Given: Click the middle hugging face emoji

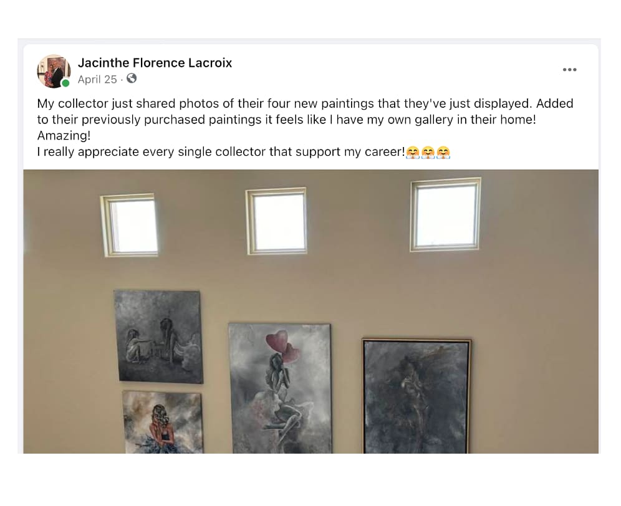Looking at the screenshot, I should (x=428, y=152).
